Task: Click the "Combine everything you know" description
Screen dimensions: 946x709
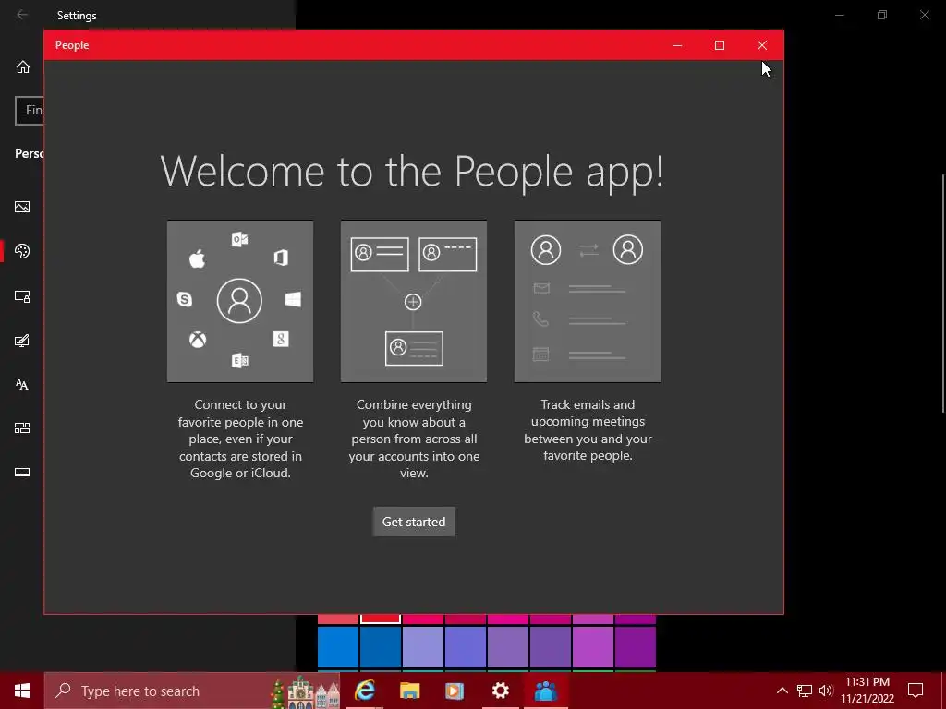Action: click(x=414, y=439)
